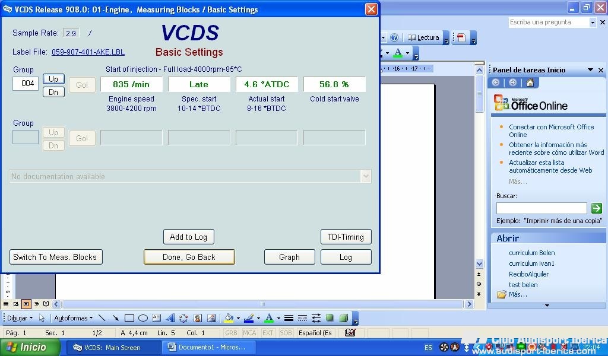The height and width of the screenshot is (356, 608).
Task: Apply line color with brush icon
Action: 249,318
